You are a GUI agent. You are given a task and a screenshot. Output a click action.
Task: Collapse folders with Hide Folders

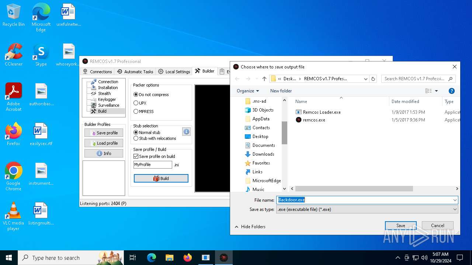coord(250,227)
